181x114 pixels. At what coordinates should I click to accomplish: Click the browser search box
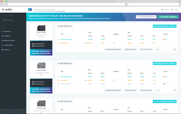[x=153, y=4]
